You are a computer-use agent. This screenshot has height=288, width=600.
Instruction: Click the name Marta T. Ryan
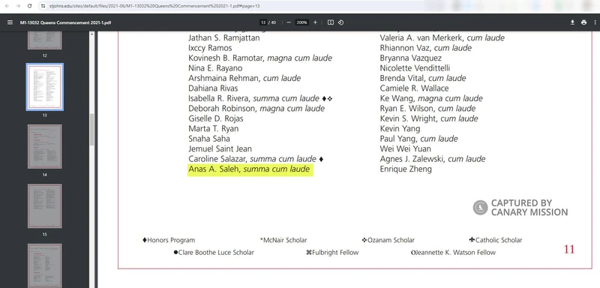coord(214,129)
